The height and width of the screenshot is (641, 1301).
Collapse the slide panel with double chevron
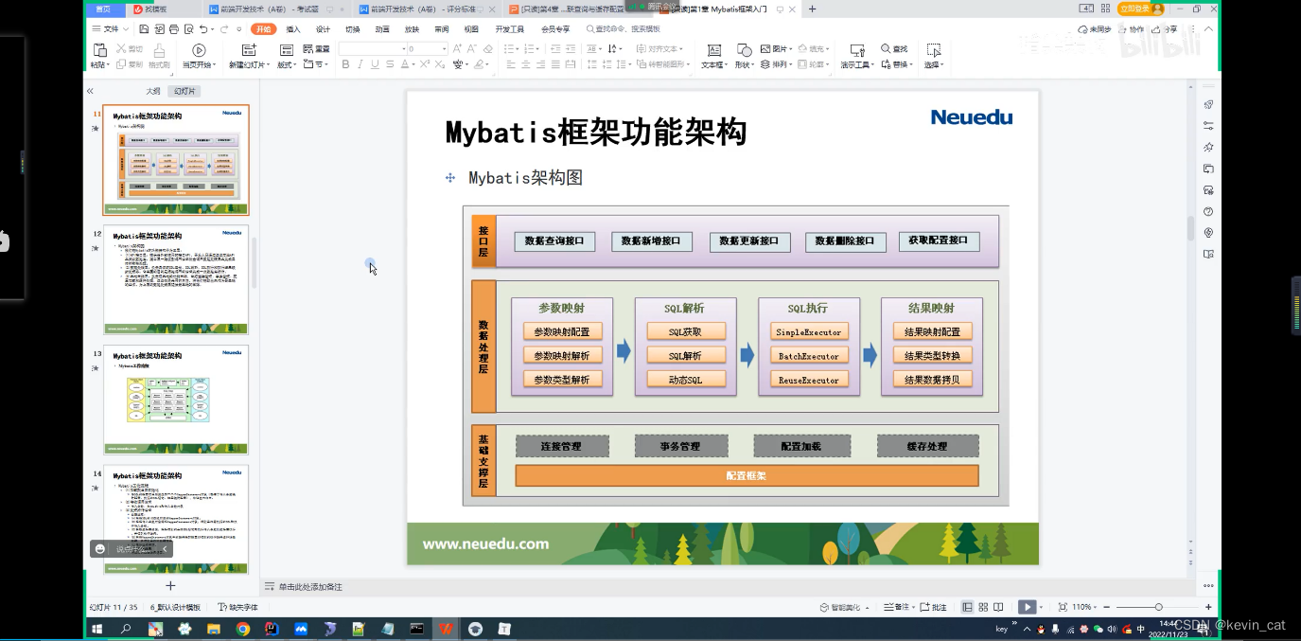click(90, 91)
